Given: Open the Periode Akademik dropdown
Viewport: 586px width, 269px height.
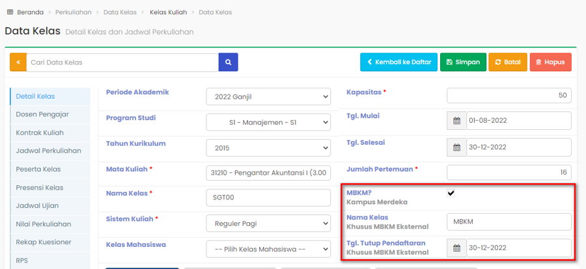Looking at the screenshot, I should [x=268, y=97].
